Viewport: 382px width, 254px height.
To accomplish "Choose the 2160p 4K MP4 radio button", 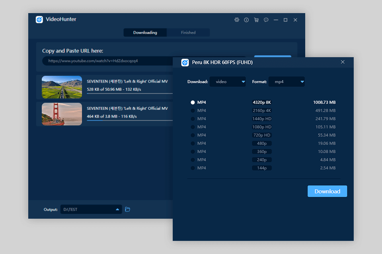I will (193, 111).
